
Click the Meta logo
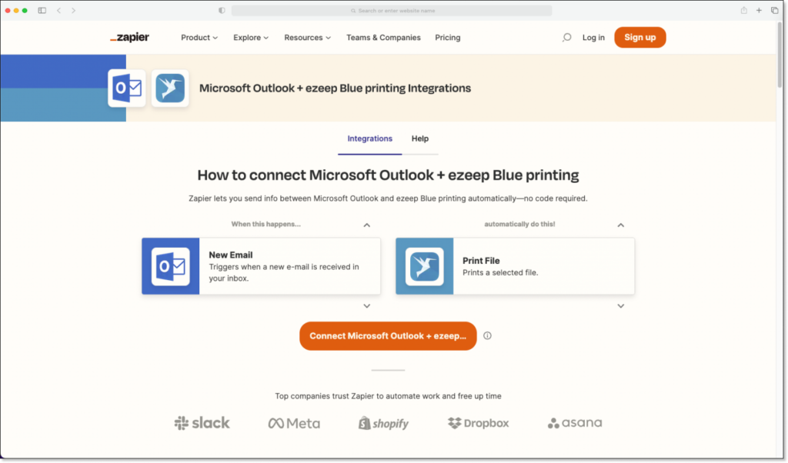tap(294, 423)
